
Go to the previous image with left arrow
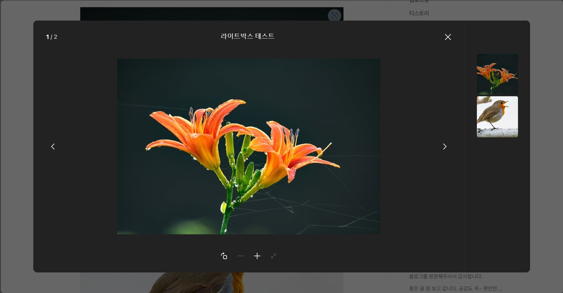click(53, 146)
